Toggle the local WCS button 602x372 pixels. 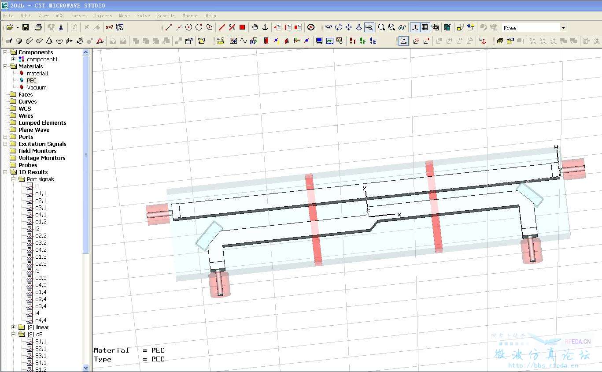click(404, 41)
